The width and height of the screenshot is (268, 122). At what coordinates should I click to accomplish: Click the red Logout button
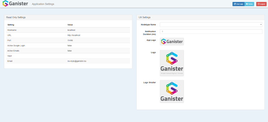coord(261,4)
